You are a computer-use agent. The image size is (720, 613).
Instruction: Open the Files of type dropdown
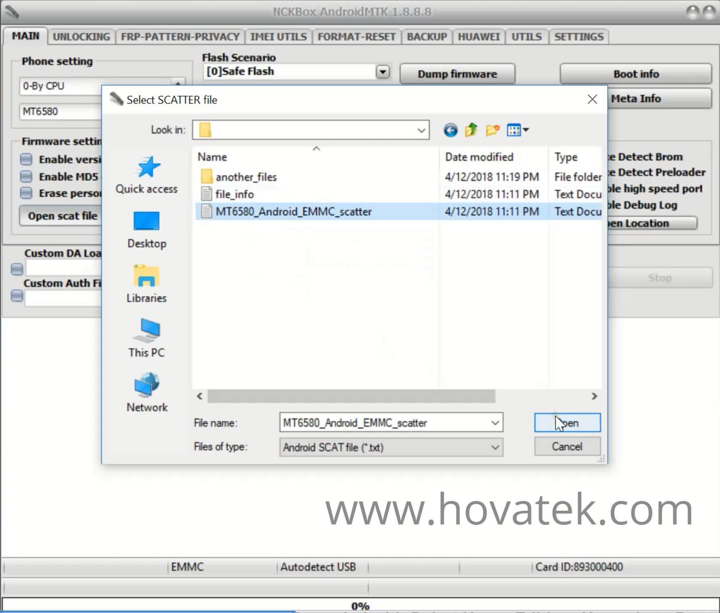(494, 447)
